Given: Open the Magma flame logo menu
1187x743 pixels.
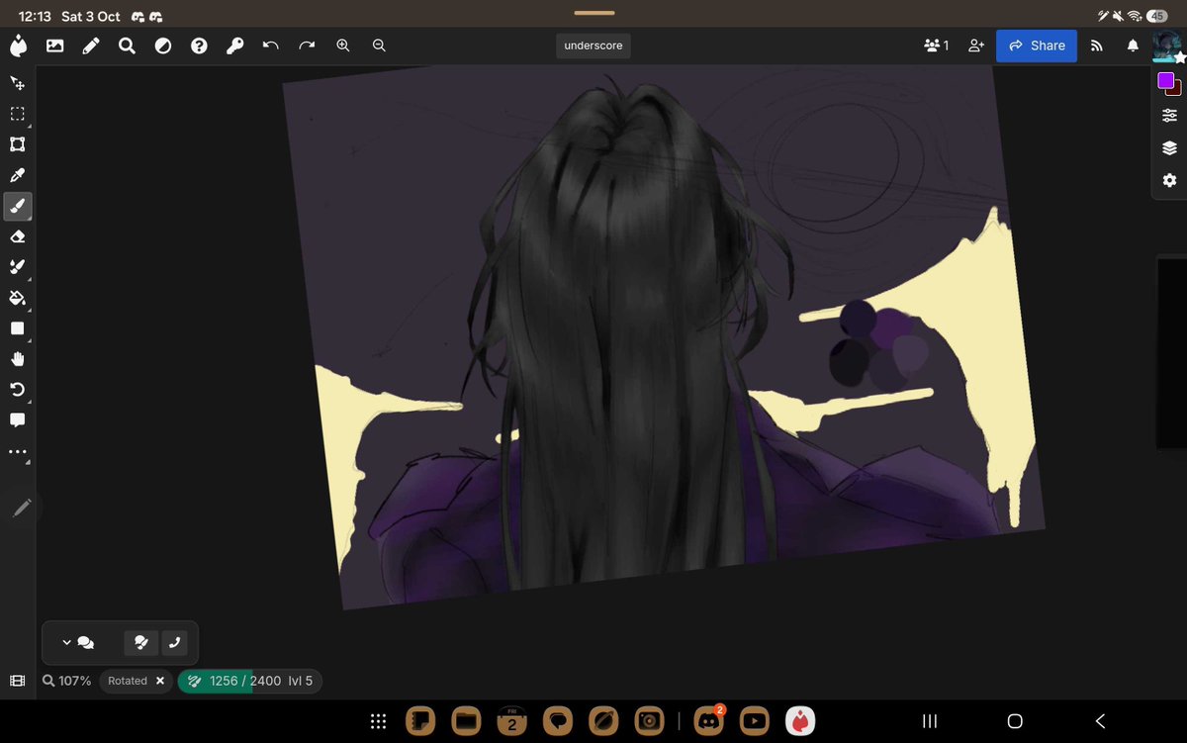Looking at the screenshot, I should (x=19, y=46).
